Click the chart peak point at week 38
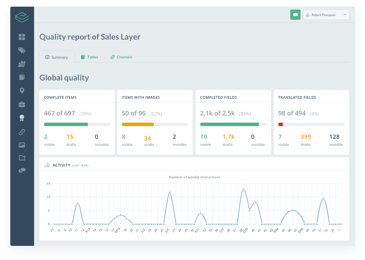Screen dimensions: 365x260 click(243, 190)
